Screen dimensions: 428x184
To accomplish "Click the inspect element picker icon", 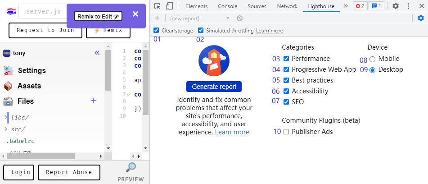I will (x=157, y=6).
